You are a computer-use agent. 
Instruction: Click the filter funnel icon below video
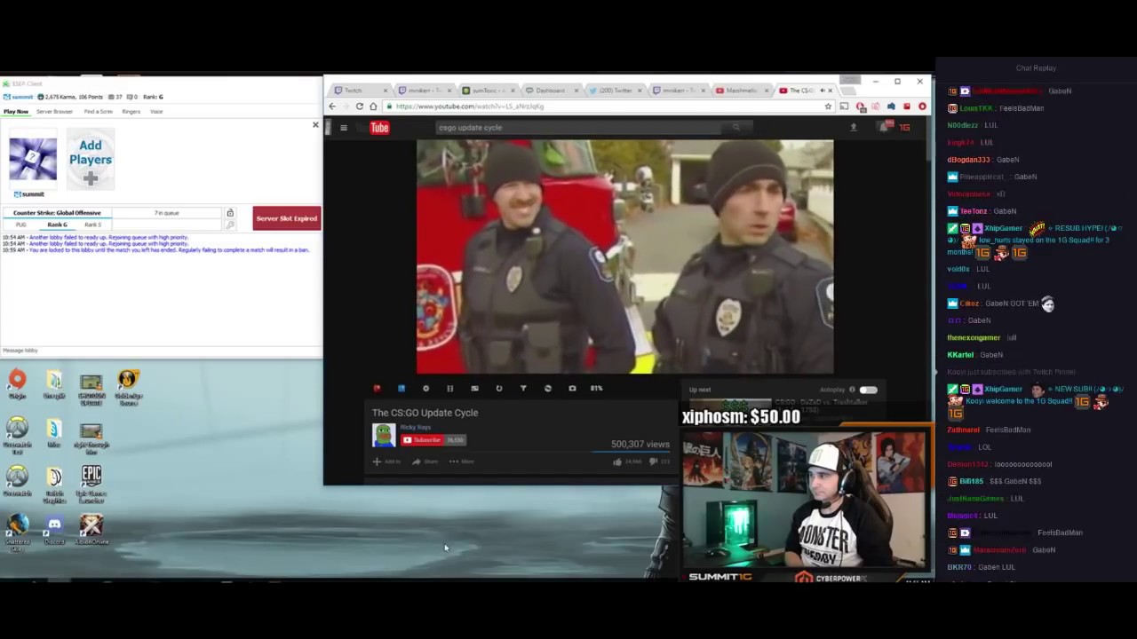click(523, 389)
